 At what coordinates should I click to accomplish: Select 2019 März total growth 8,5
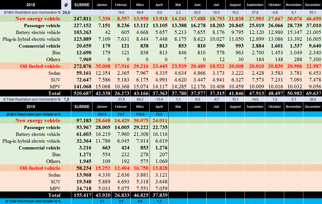[x=140, y=201]
